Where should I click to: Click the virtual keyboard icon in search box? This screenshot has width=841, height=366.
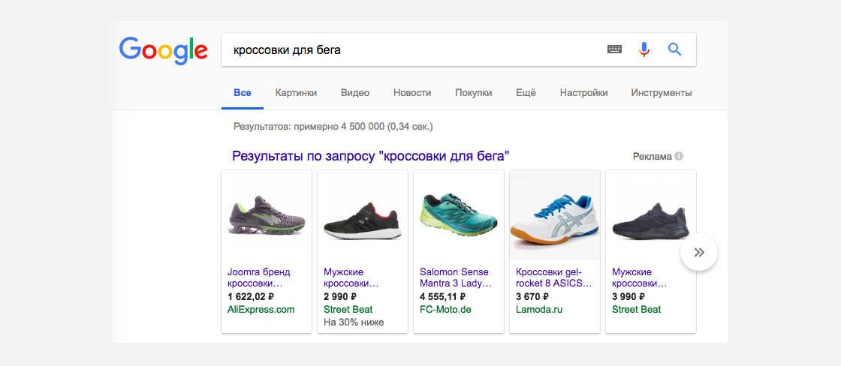click(614, 49)
